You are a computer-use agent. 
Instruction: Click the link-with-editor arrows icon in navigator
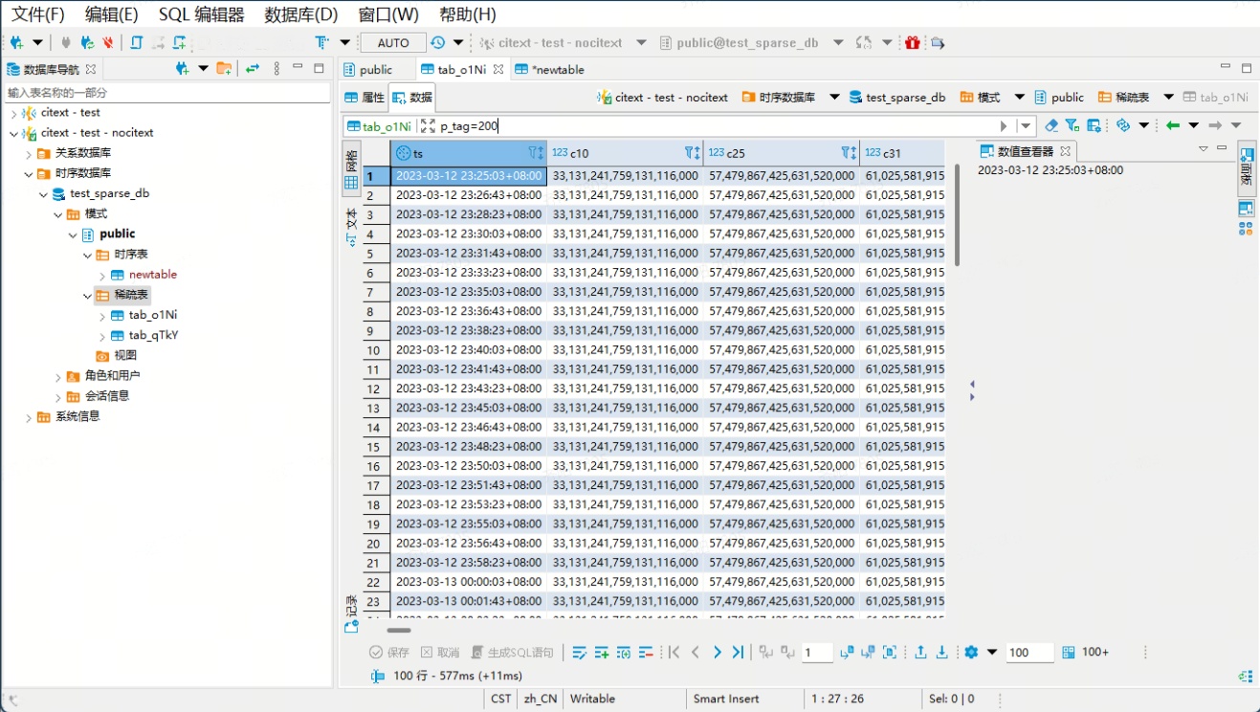click(253, 69)
